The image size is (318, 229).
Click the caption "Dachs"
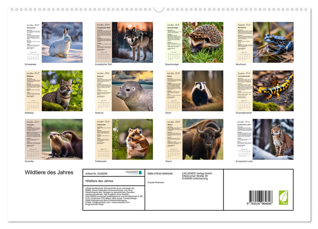pos(168,113)
